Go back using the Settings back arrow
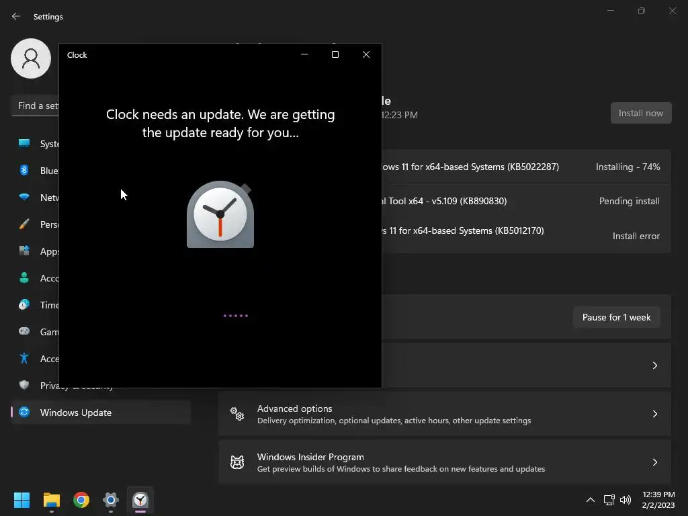This screenshot has width=688, height=516. click(16, 16)
